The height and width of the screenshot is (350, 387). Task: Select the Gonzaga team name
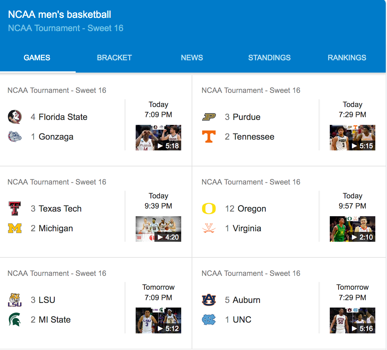point(56,137)
